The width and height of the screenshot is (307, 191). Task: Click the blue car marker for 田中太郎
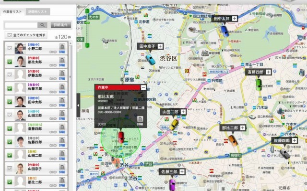tap(225, 31)
